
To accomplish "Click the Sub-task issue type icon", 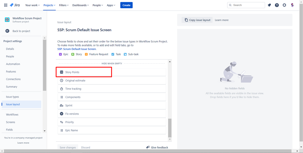I will click(125, 54).
